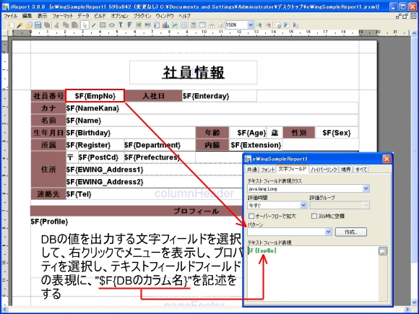The image size is (419, 314).
Task: Toggle the オーバーフローで拡大 checkbox
Action: (x=251, y=216)
